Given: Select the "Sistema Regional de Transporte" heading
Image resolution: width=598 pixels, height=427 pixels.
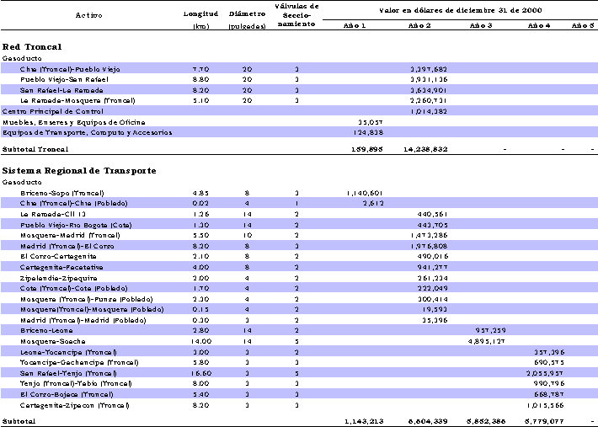Looking at the screenshot, I should point(79,170).
